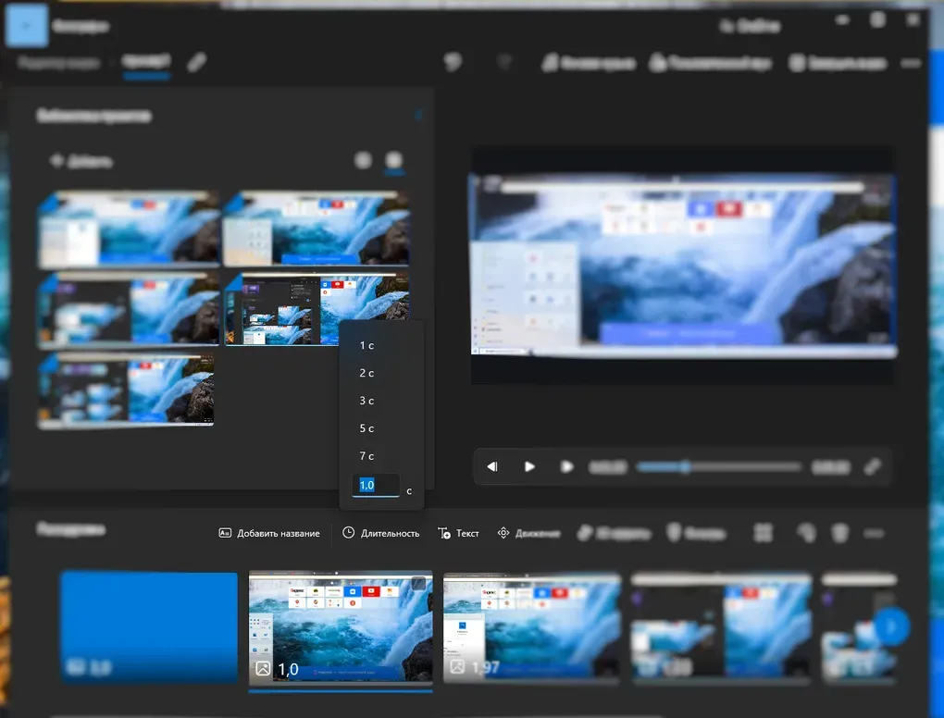Select the 3 с duration option
The image size is (944, 718).
point(366,401)
